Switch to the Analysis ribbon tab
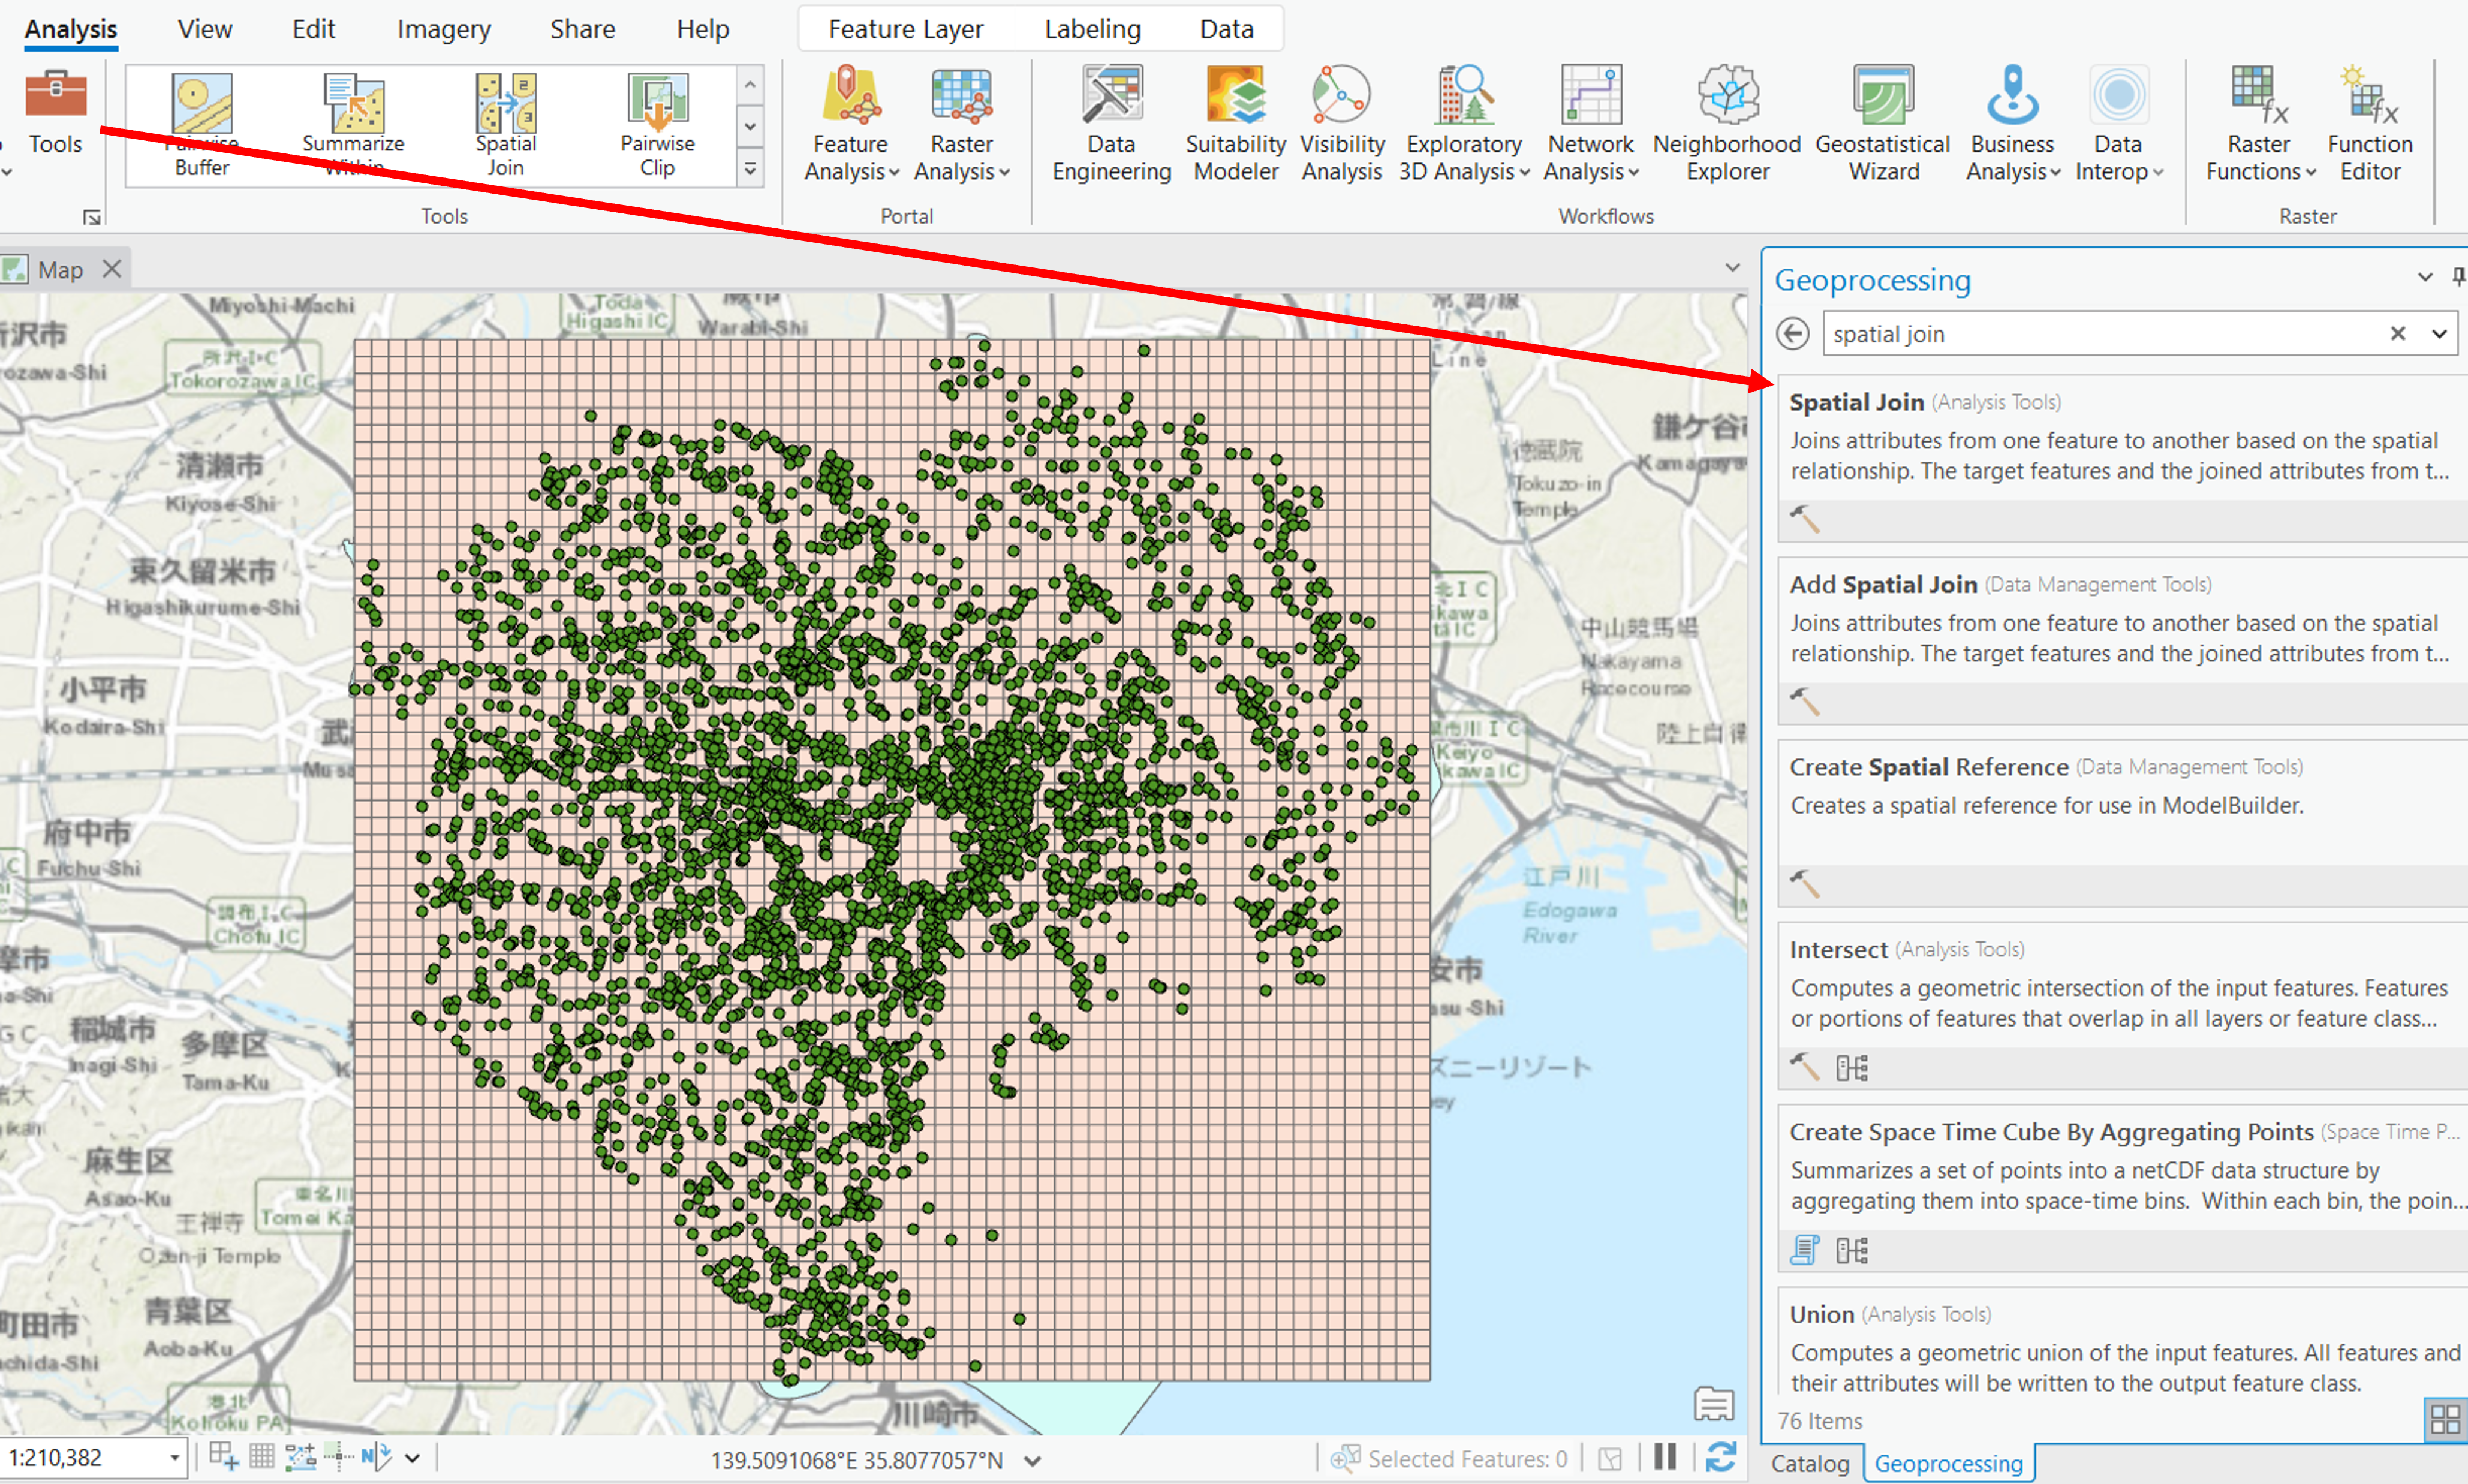Image resolution: width=2468 pixels, height=1484 pixels. [71, 29]
